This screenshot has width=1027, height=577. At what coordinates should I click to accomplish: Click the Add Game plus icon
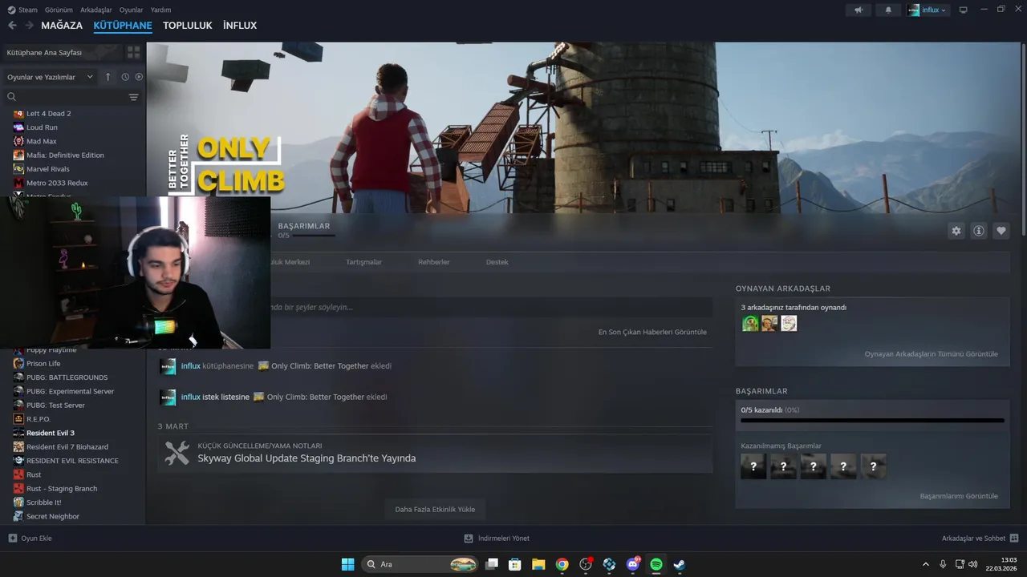(12, 539)
